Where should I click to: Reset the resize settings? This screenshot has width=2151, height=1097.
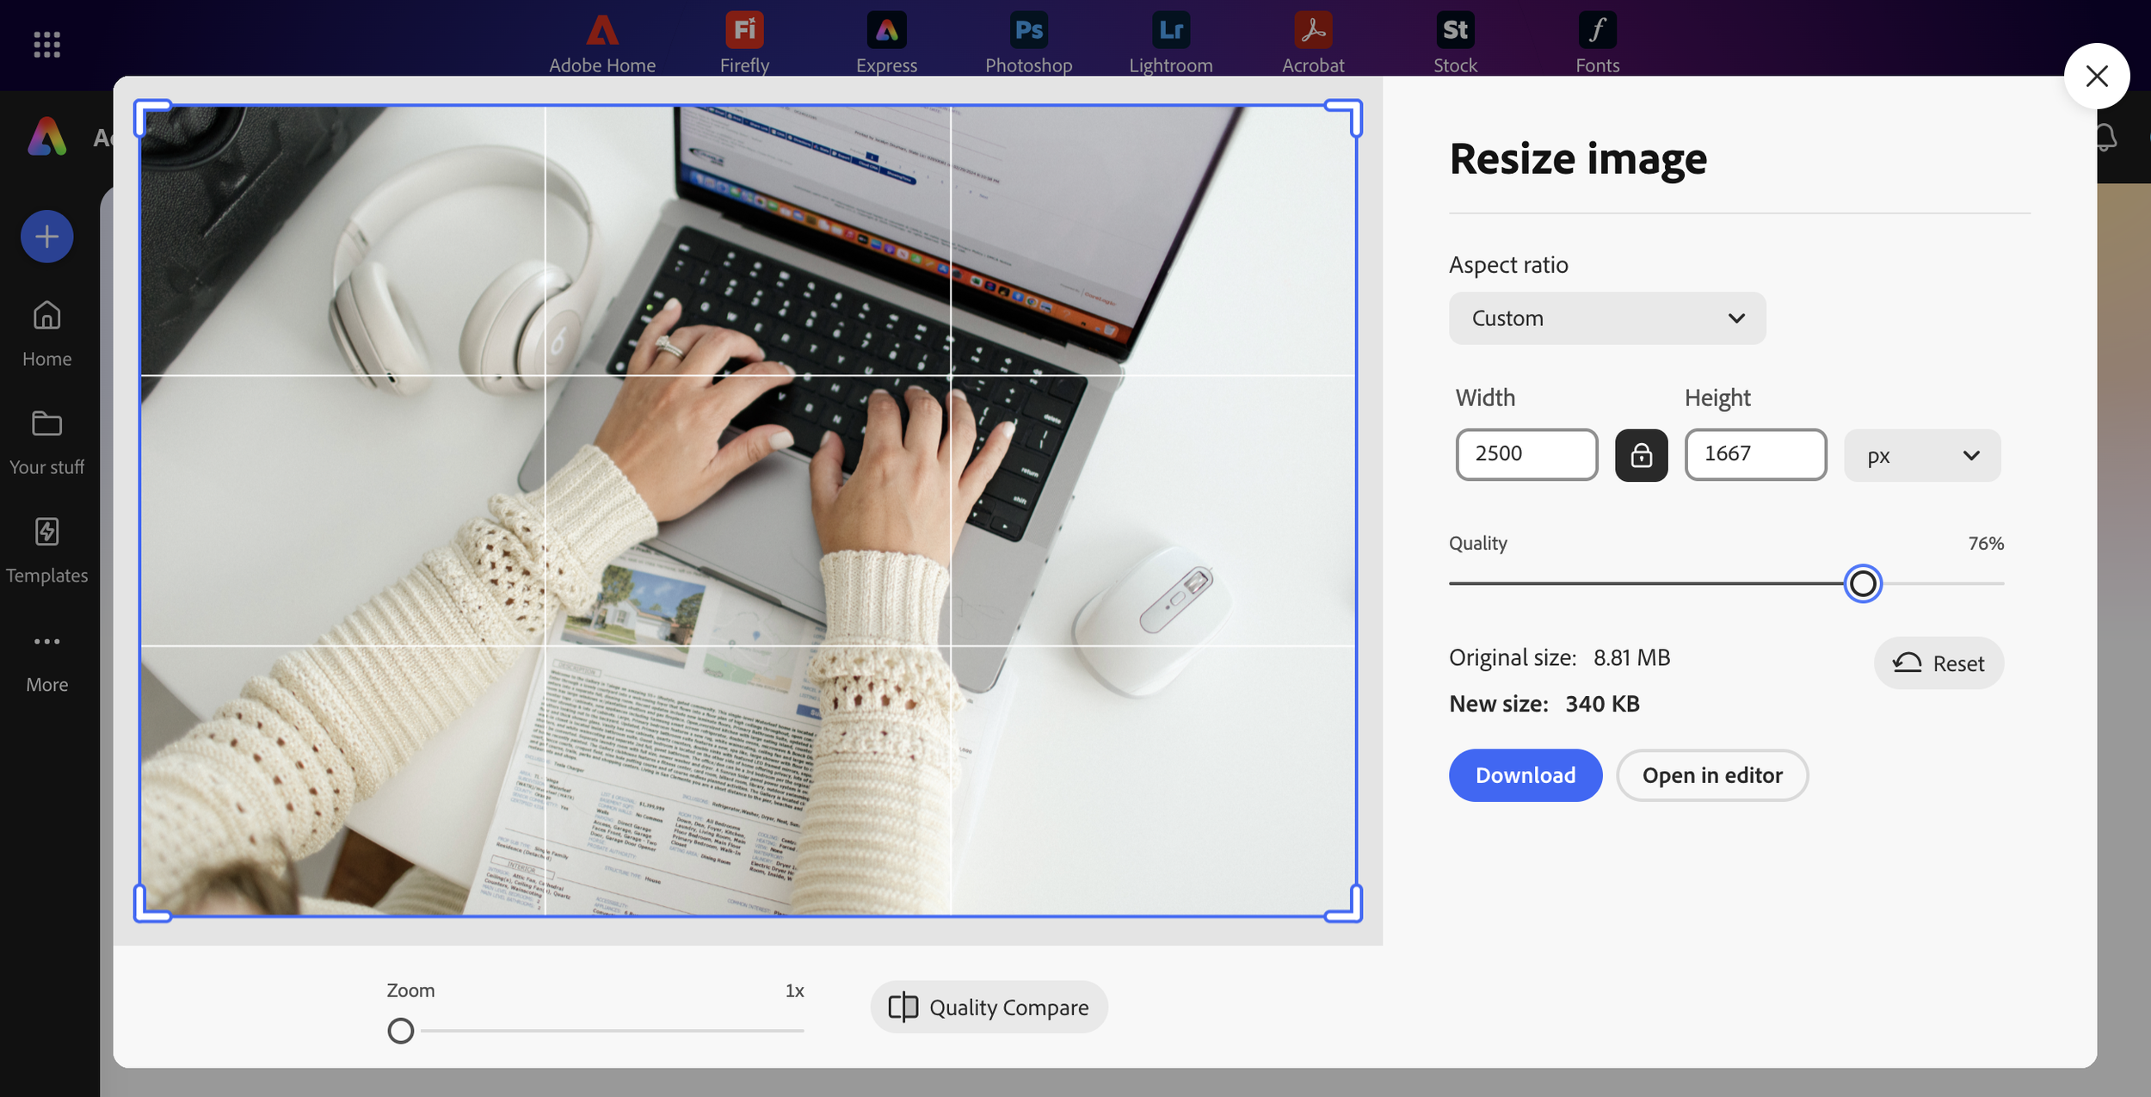coord(1938,663)
